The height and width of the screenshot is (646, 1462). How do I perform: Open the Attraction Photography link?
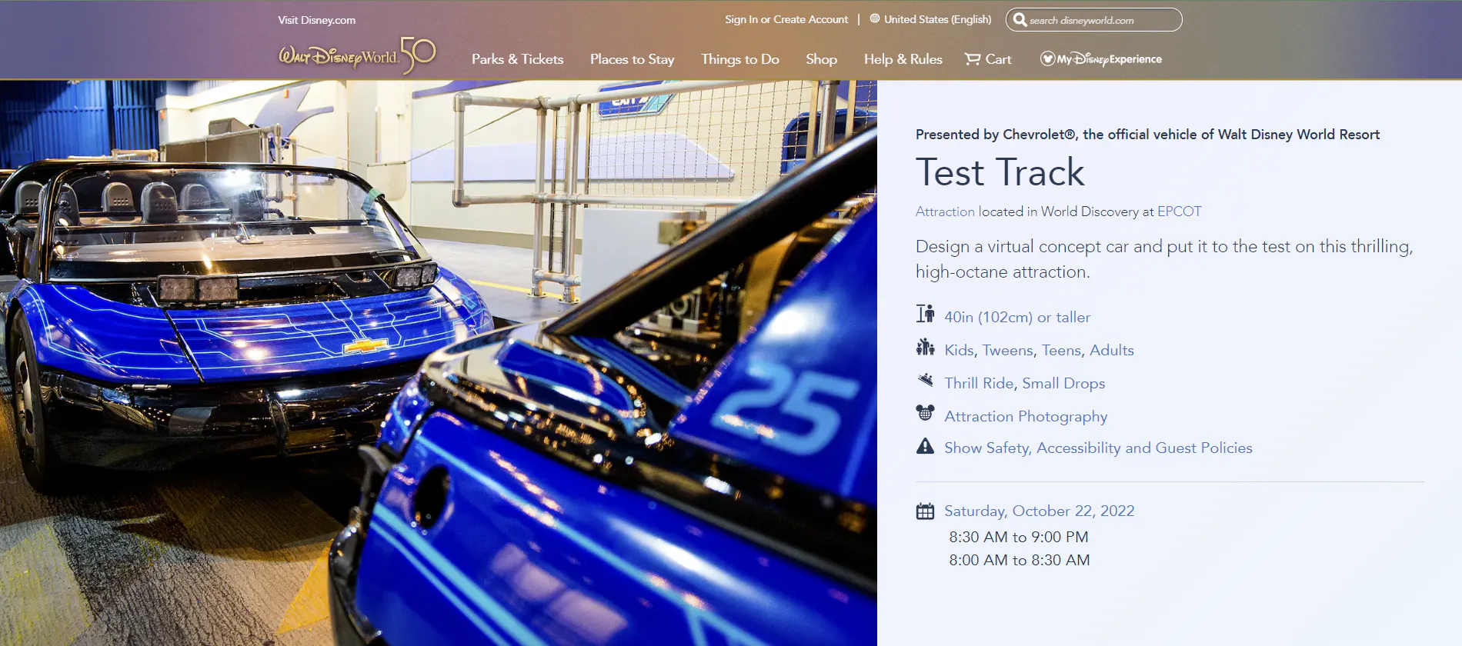pyautogui.click(x=1026, y=416)
